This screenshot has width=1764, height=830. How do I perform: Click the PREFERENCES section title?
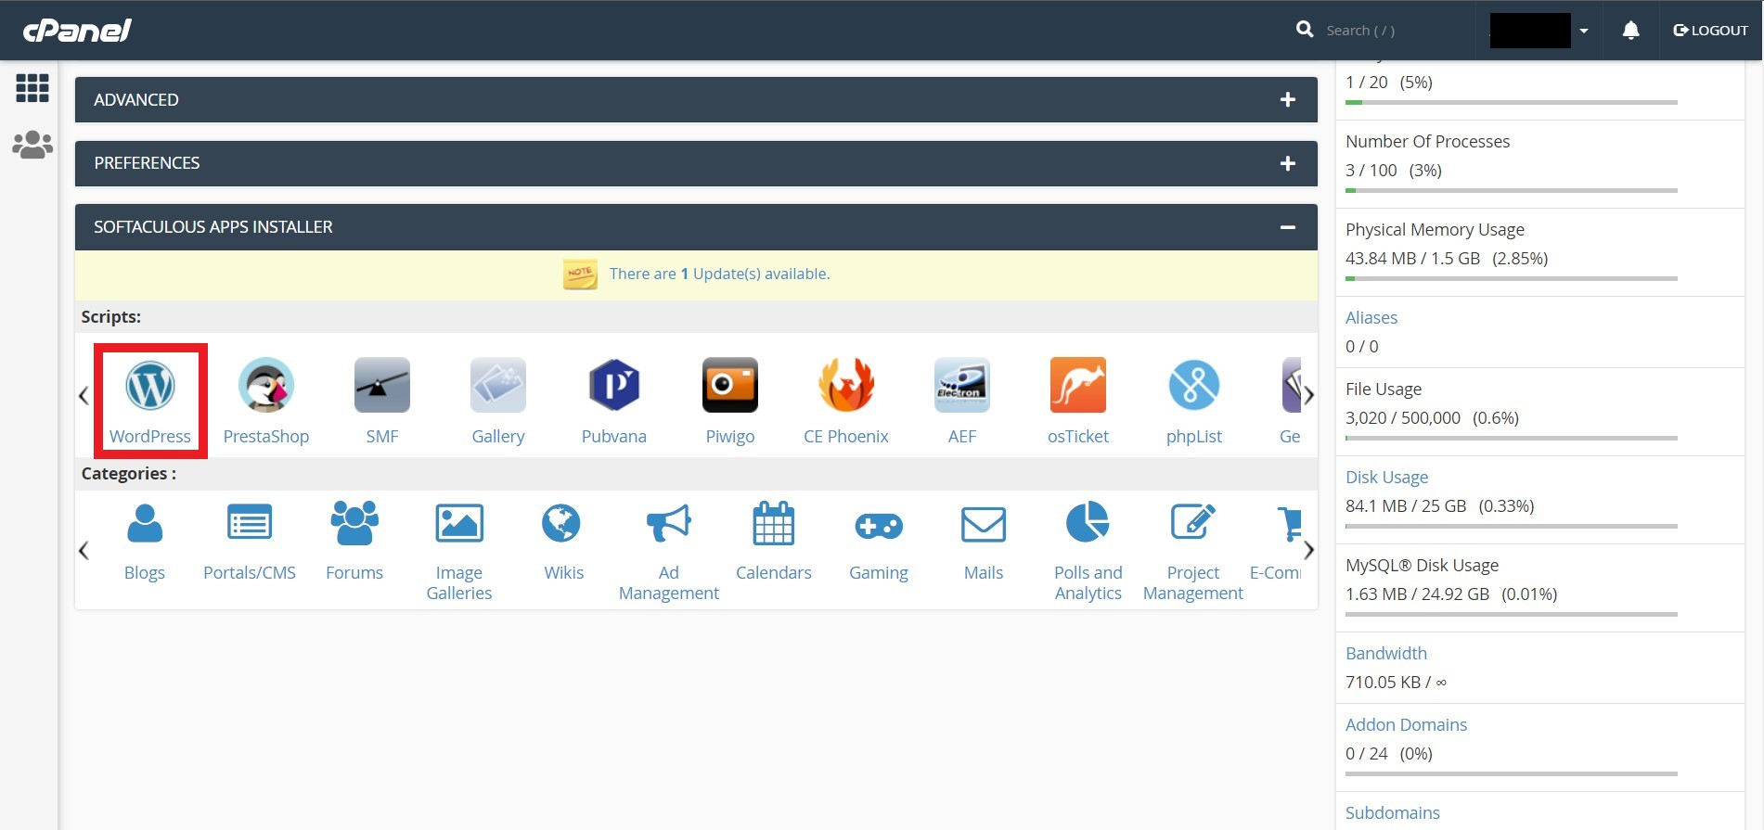147,163
